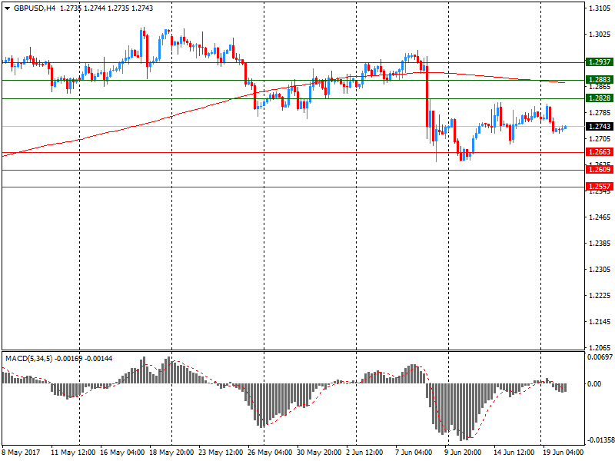
Task: Select the GBPUSD,H4 chart title text
Action: click(x=35, y=8)
